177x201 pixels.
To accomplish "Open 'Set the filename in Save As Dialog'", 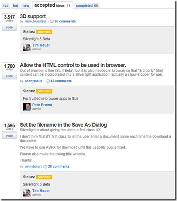I will point(63,125).
